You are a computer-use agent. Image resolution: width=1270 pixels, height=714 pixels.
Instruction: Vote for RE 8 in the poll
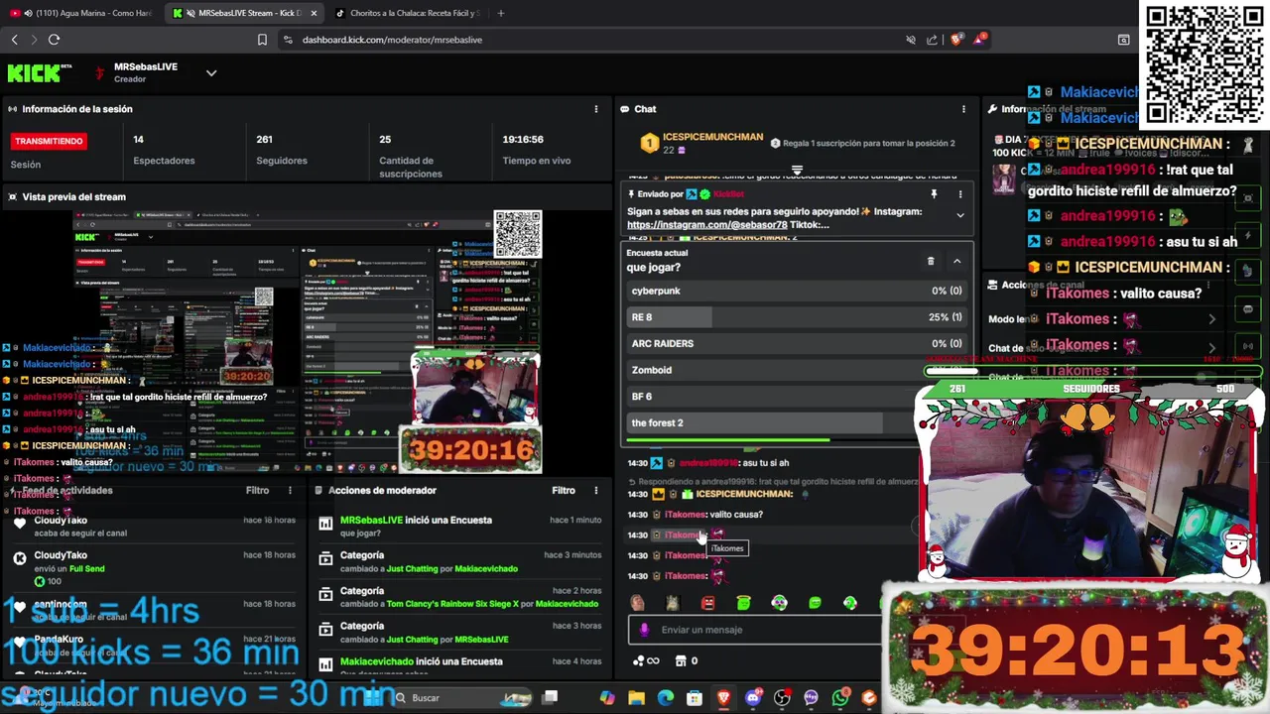(x=797, y=317)
